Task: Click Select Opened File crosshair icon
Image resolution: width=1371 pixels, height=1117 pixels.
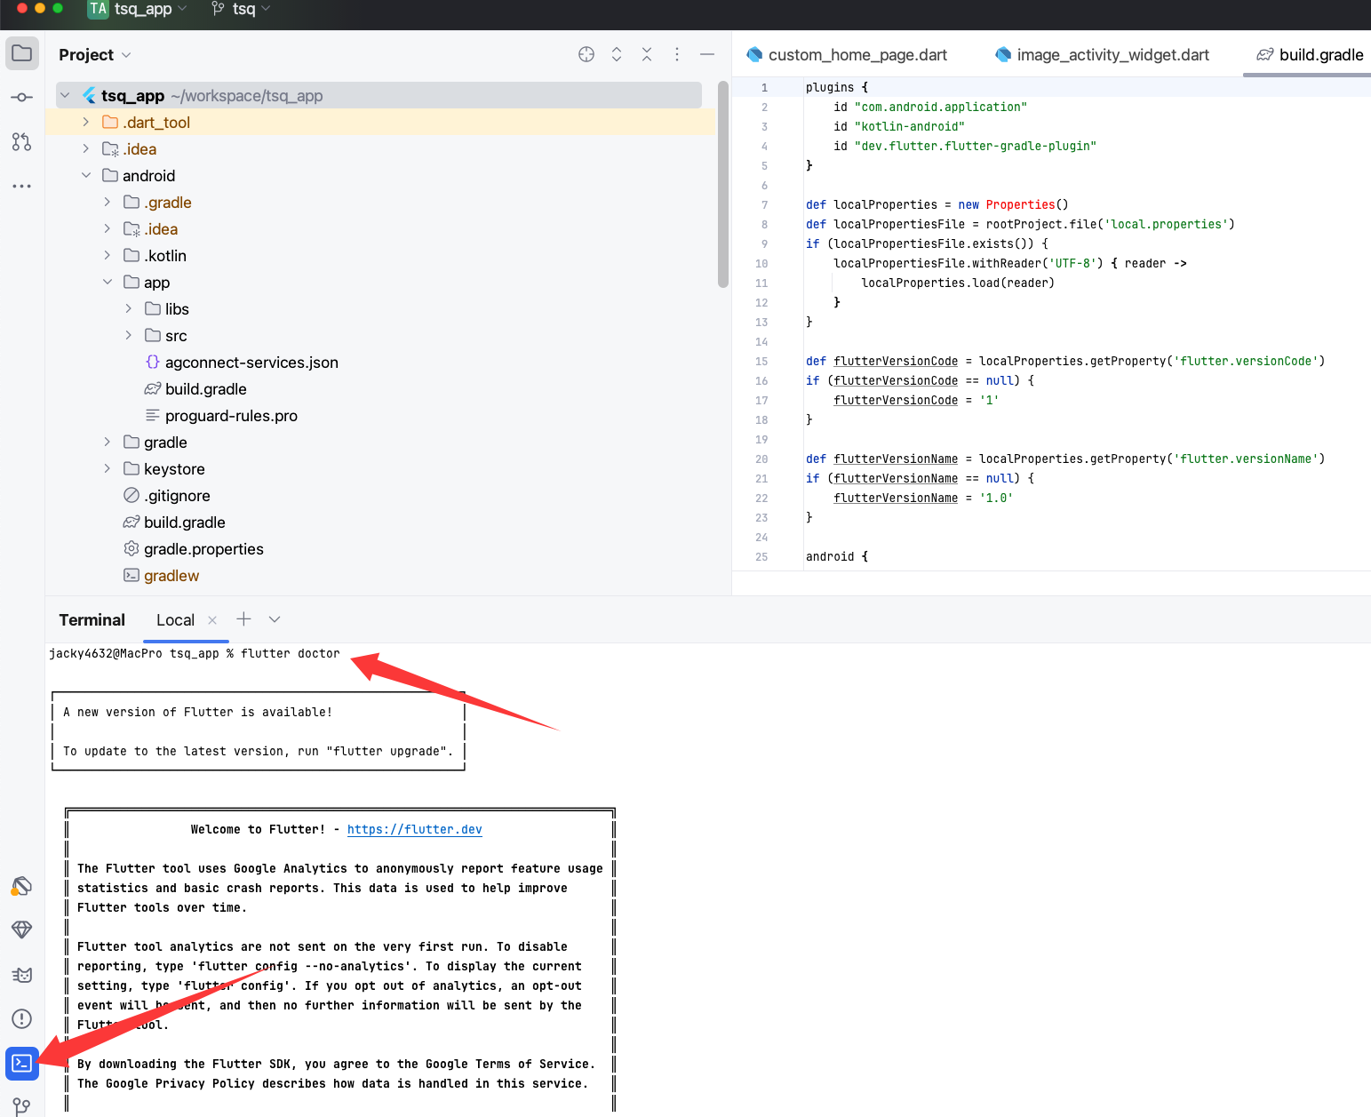Action: 586,54
